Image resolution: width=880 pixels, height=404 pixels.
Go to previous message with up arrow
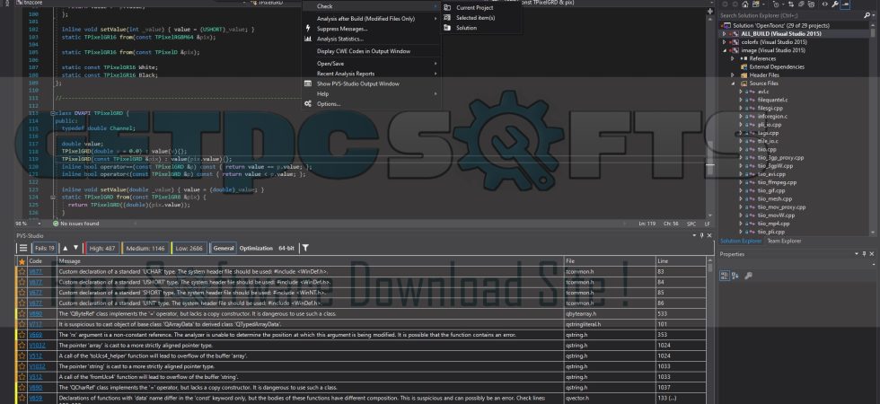click(65, 248)
